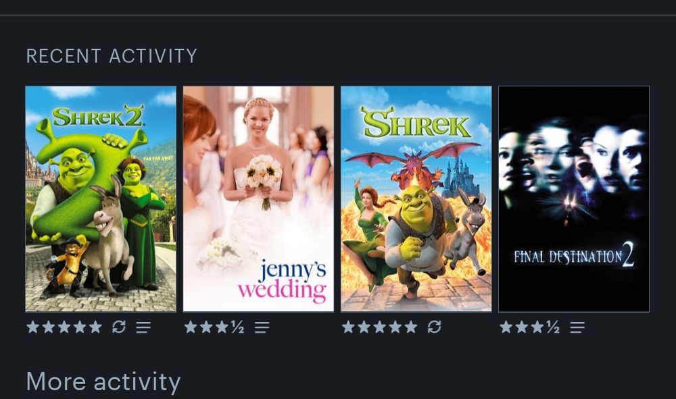
Task: Click the first star under Jenny's Wedding
Action: [x=191, y=327]
